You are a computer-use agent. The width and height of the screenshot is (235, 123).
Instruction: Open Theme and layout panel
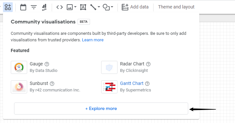click(176, 7)
